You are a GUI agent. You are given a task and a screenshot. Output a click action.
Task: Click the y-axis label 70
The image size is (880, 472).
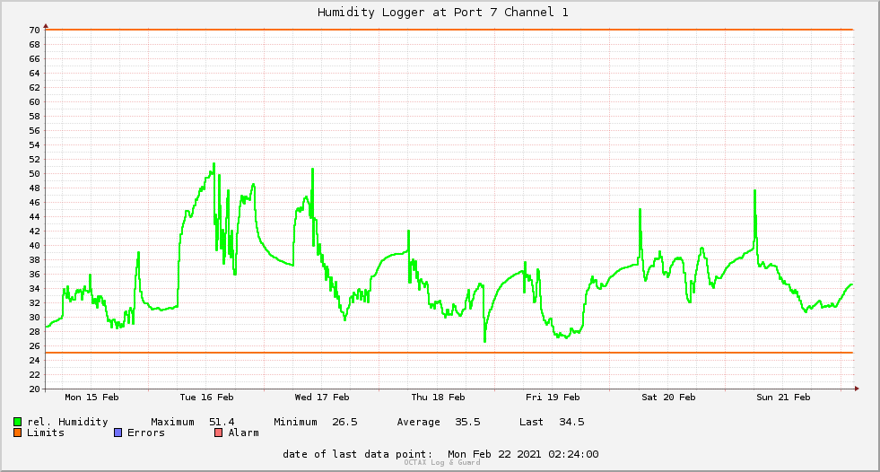35,31
